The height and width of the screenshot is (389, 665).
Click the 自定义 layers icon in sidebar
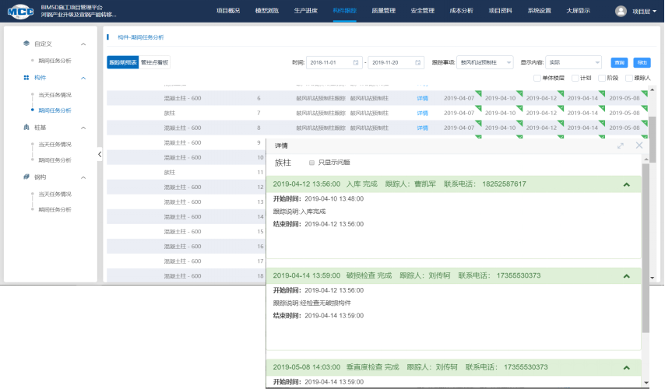tap(26, 44)
